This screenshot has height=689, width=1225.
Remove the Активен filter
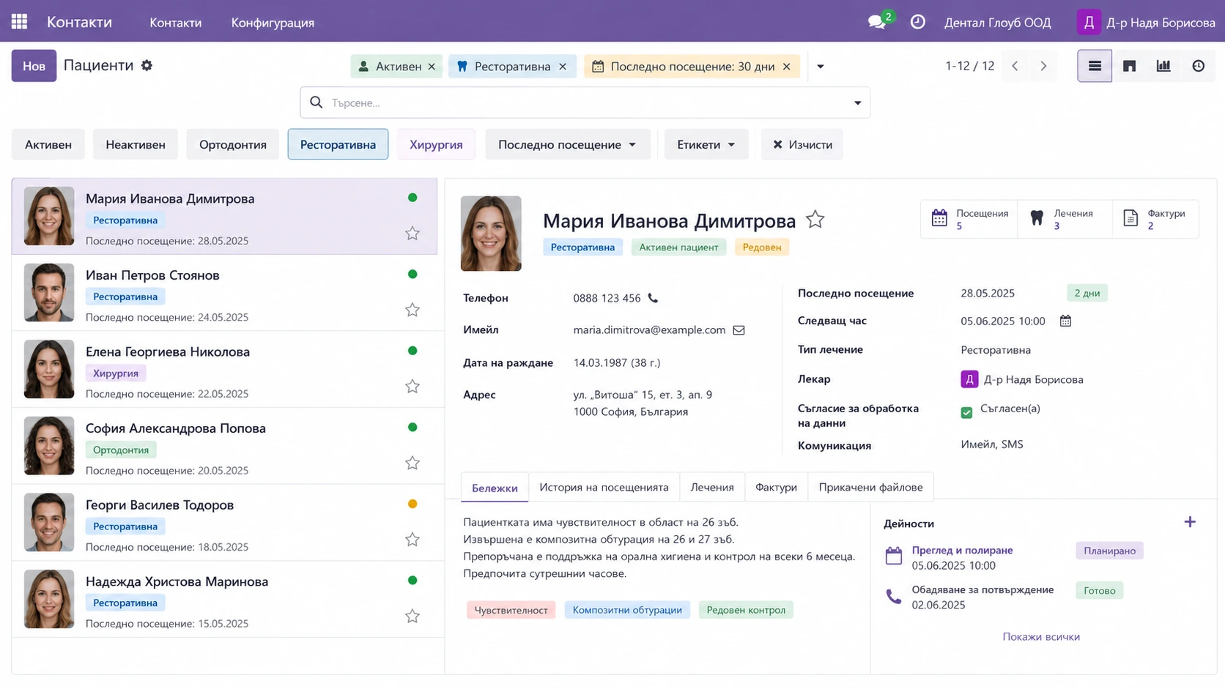[x=432, y=67]
